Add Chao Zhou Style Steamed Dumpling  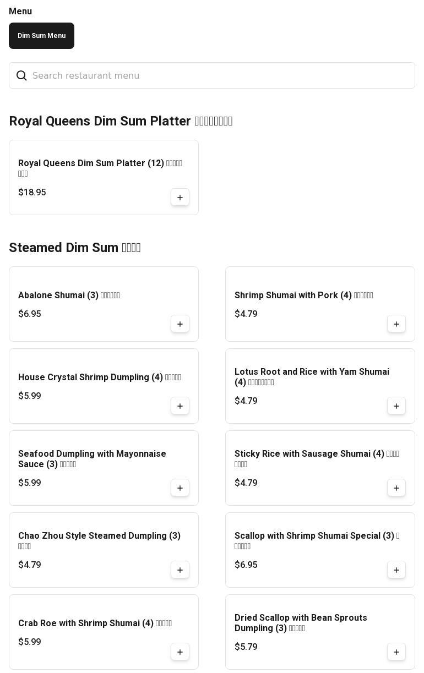click(180, 570)
